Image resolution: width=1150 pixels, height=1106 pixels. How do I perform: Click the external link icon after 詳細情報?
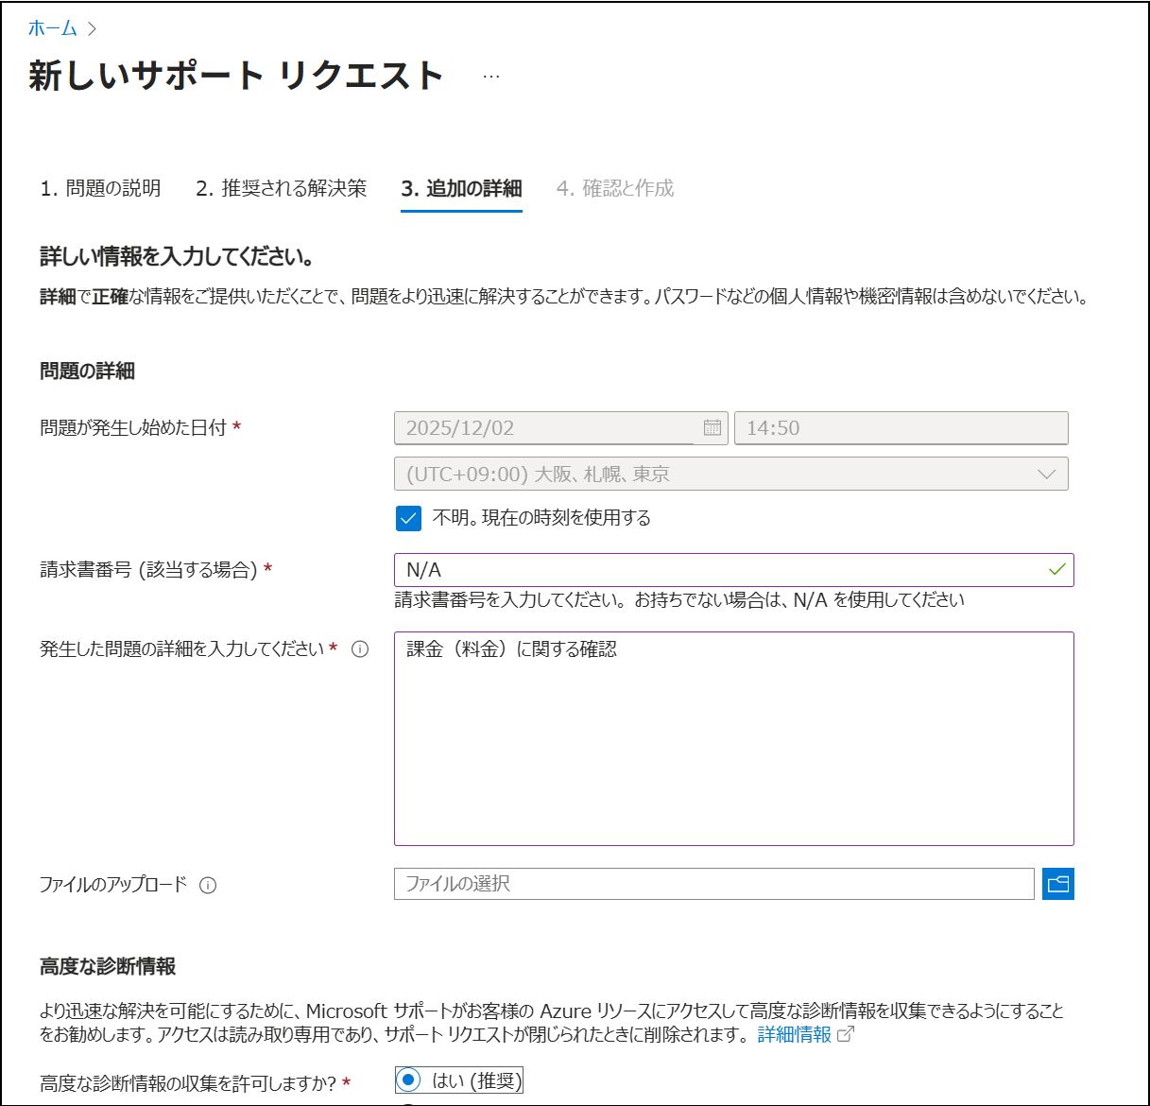[x=846, y=1033]
